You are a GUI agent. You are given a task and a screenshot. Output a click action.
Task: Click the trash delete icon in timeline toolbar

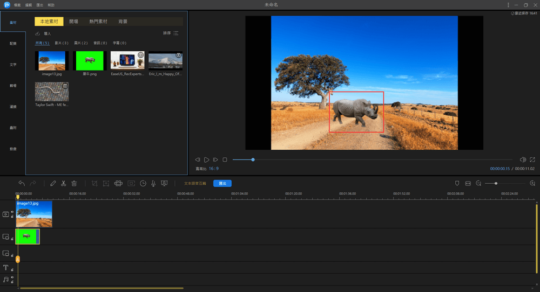click(74, 183)
